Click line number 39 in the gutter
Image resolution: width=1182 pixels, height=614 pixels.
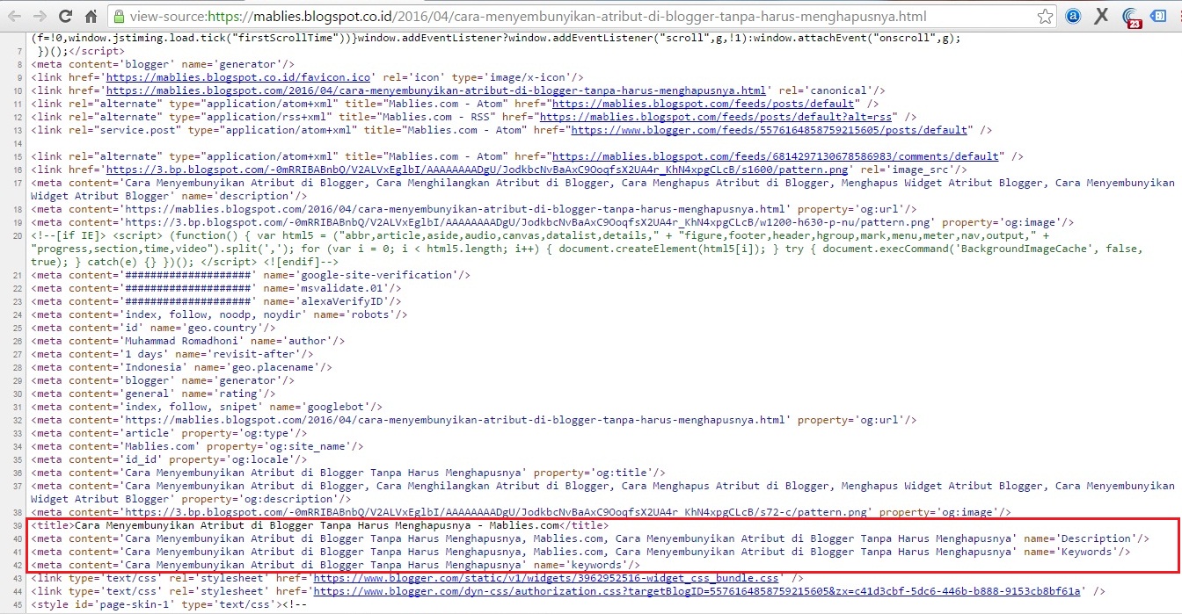18,525
